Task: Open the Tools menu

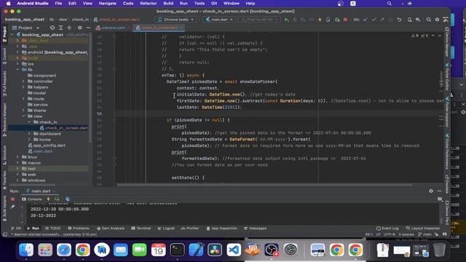Action: coord(199,3)
